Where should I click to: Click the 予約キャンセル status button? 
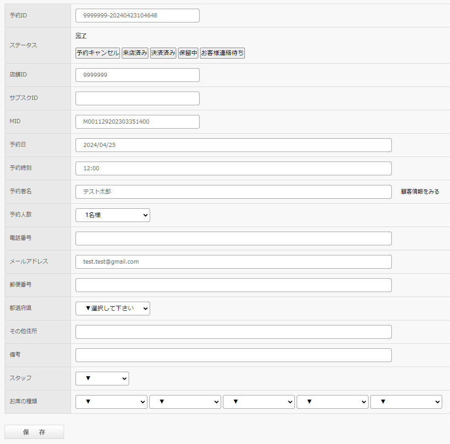(x=98, y=53)
